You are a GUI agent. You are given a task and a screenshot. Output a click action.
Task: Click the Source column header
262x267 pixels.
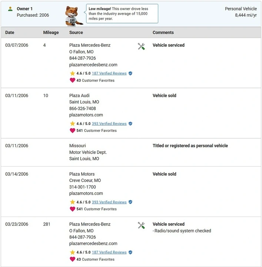coord(76,33)
